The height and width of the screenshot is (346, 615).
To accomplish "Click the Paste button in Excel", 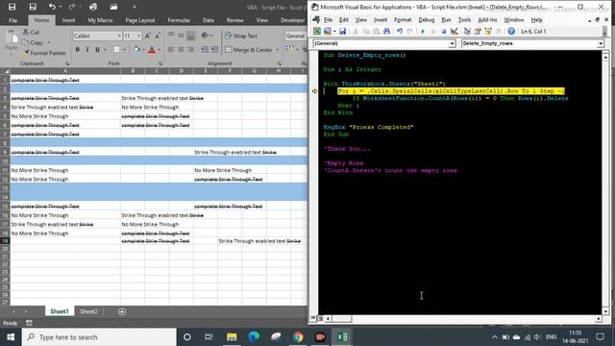I will coord(12,41).
